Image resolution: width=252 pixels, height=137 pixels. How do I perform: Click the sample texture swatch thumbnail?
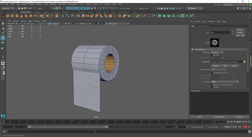[215, 43]
